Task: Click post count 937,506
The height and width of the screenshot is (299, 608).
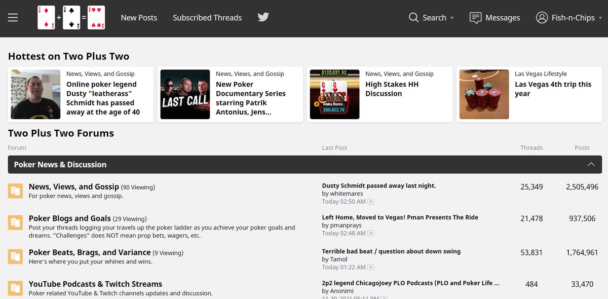Action: 582,218
